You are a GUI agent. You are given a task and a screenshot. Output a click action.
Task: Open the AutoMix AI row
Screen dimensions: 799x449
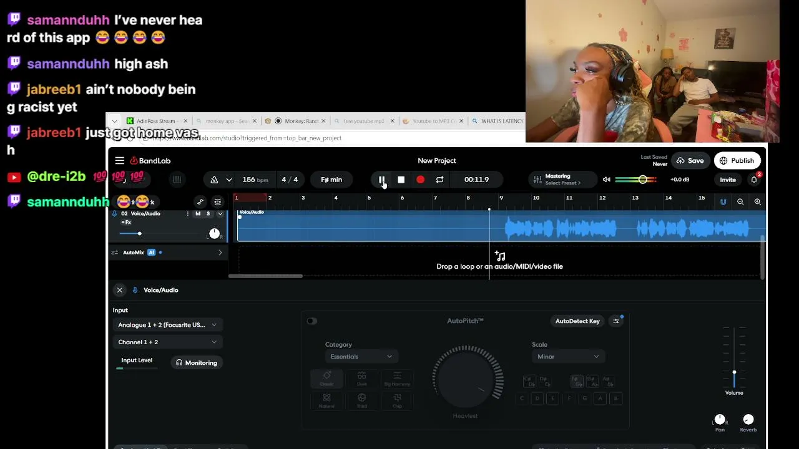point(168,253)
